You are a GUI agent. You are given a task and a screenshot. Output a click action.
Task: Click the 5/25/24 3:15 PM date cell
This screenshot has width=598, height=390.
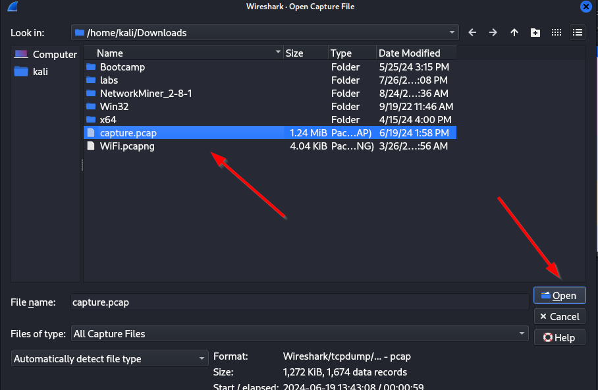point(414,67)
